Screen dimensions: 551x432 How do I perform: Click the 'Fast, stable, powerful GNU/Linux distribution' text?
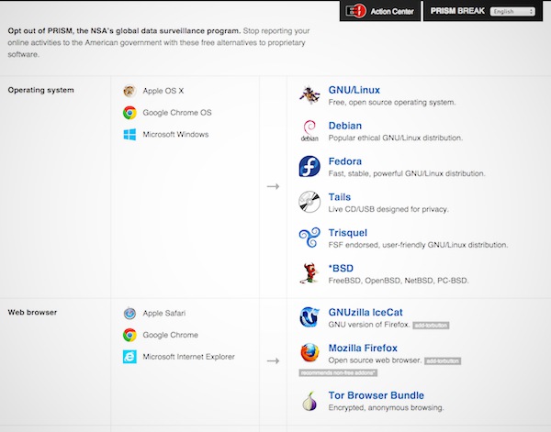(407, 173)
